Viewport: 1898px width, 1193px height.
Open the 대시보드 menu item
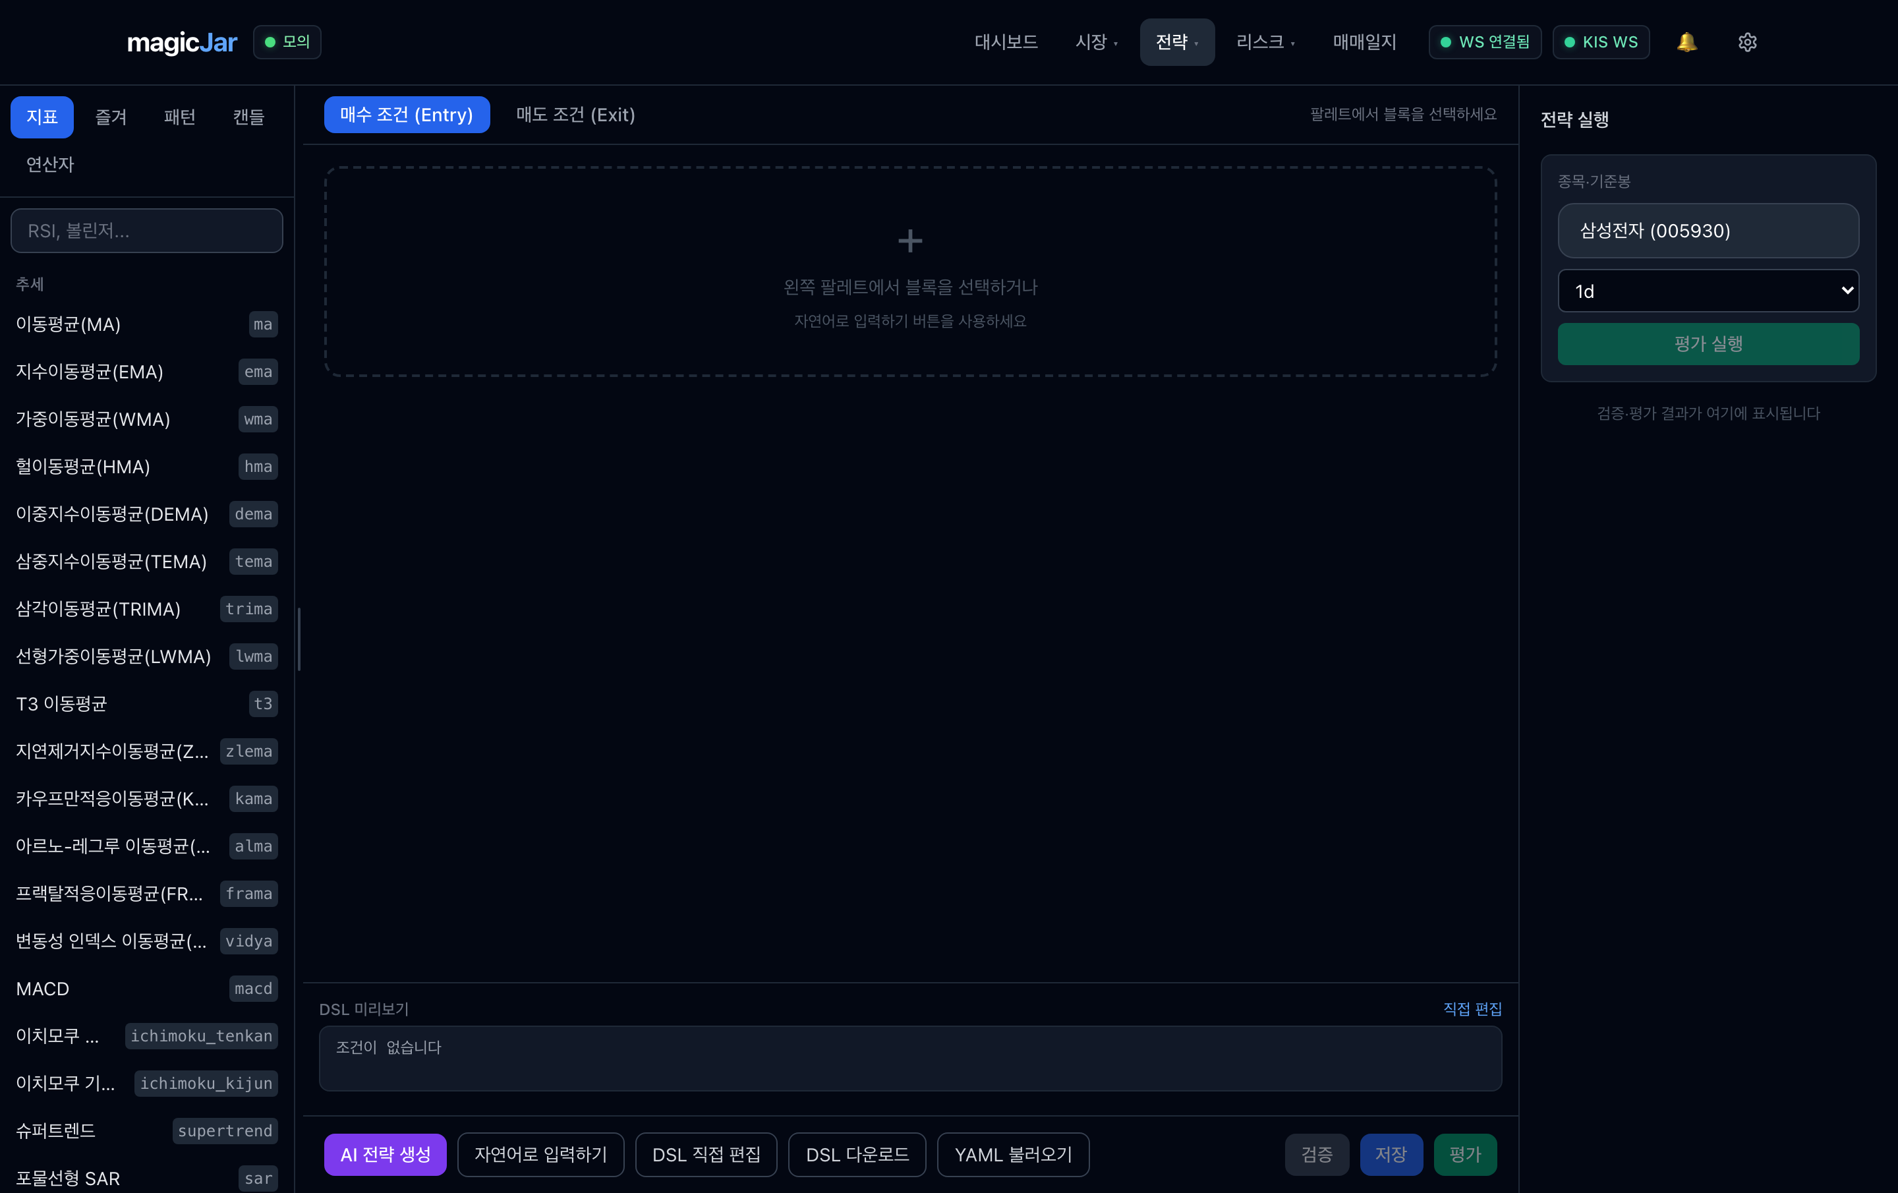point(1006,42)
